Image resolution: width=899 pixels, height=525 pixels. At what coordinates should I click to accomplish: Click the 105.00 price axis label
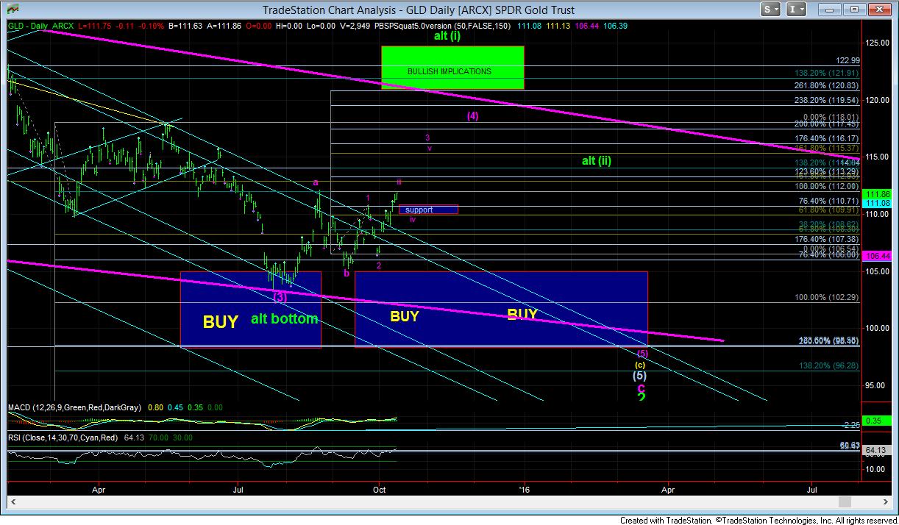[877, 271]
